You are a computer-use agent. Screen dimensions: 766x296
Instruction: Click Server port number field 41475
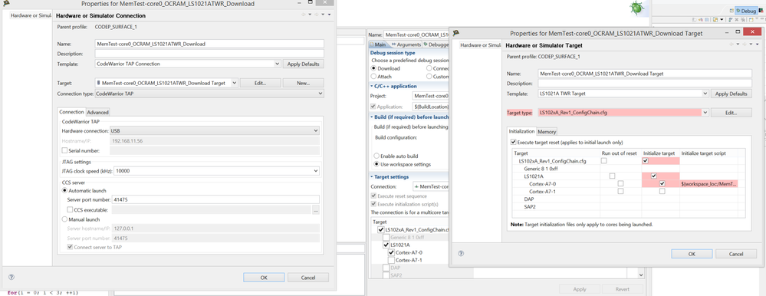pyautogui.click(x=215, y=199)
